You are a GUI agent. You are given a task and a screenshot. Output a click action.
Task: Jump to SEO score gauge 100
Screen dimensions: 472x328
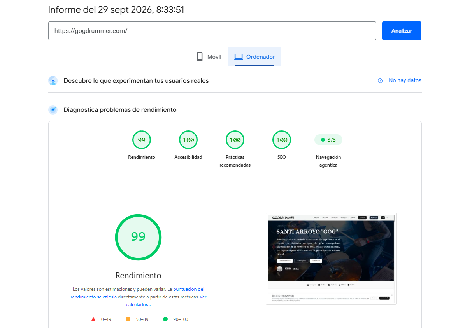282,140
